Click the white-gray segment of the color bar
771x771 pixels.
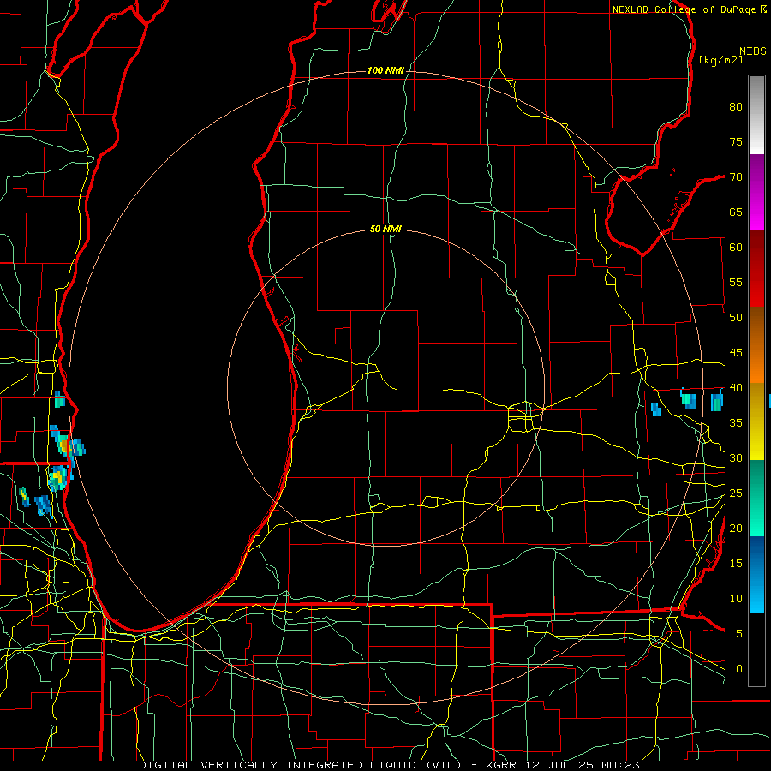click(x=756, y=115)
